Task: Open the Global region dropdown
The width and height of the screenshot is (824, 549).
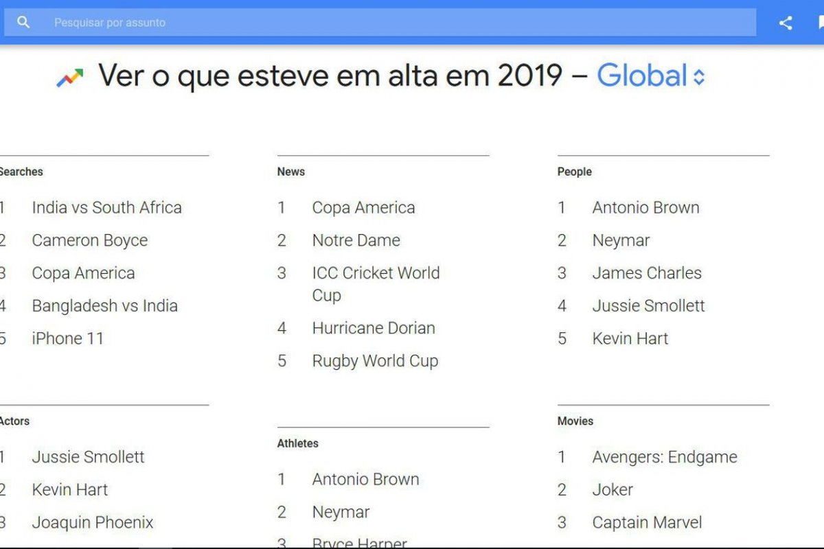Action: coord(642,76)
